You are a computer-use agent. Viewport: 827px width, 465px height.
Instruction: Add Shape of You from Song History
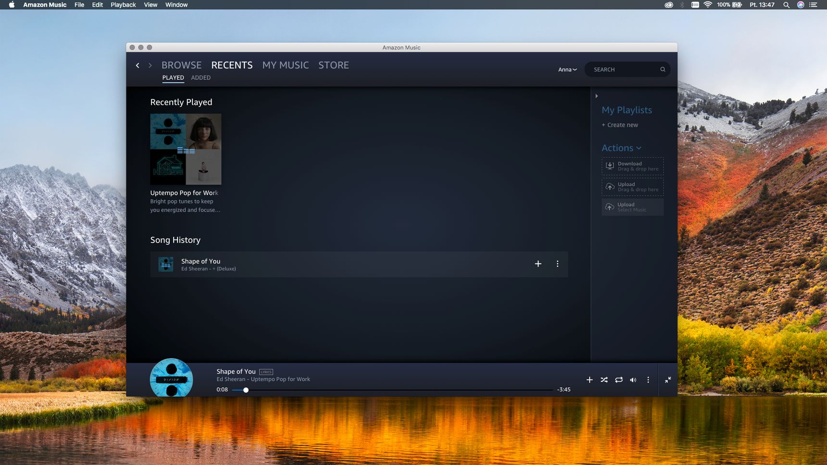coord(538,264)
